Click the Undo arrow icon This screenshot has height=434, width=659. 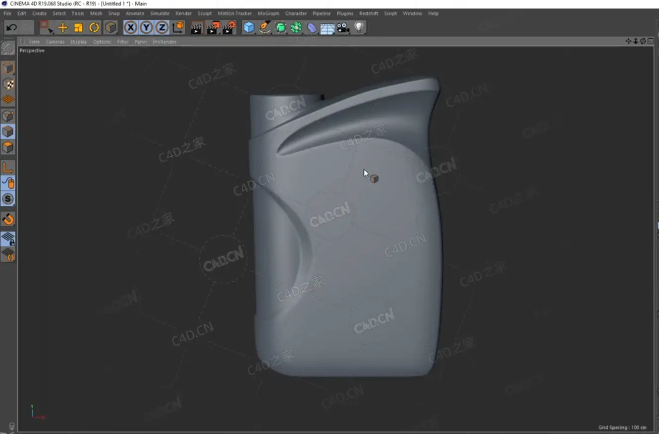tap(12, 27)
